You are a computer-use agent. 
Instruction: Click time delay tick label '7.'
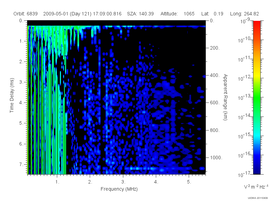[x=21, y=164]
